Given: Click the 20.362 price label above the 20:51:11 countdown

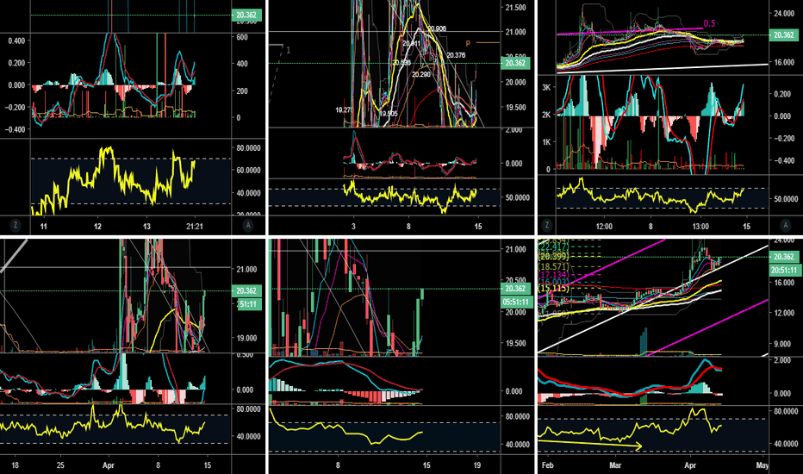Looking at the screenshot, I should point(784,257).
